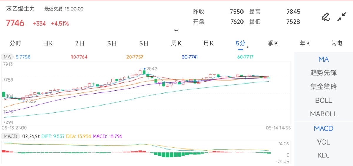
Task: Click the latest price 7746
Action: (x=15, y=23)
